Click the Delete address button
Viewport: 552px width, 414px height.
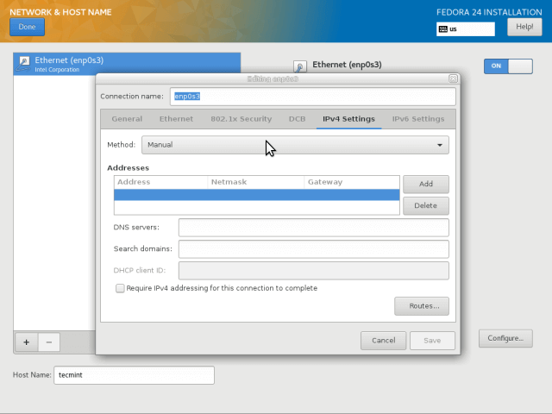pyautogui.click(x=425, y=205)
